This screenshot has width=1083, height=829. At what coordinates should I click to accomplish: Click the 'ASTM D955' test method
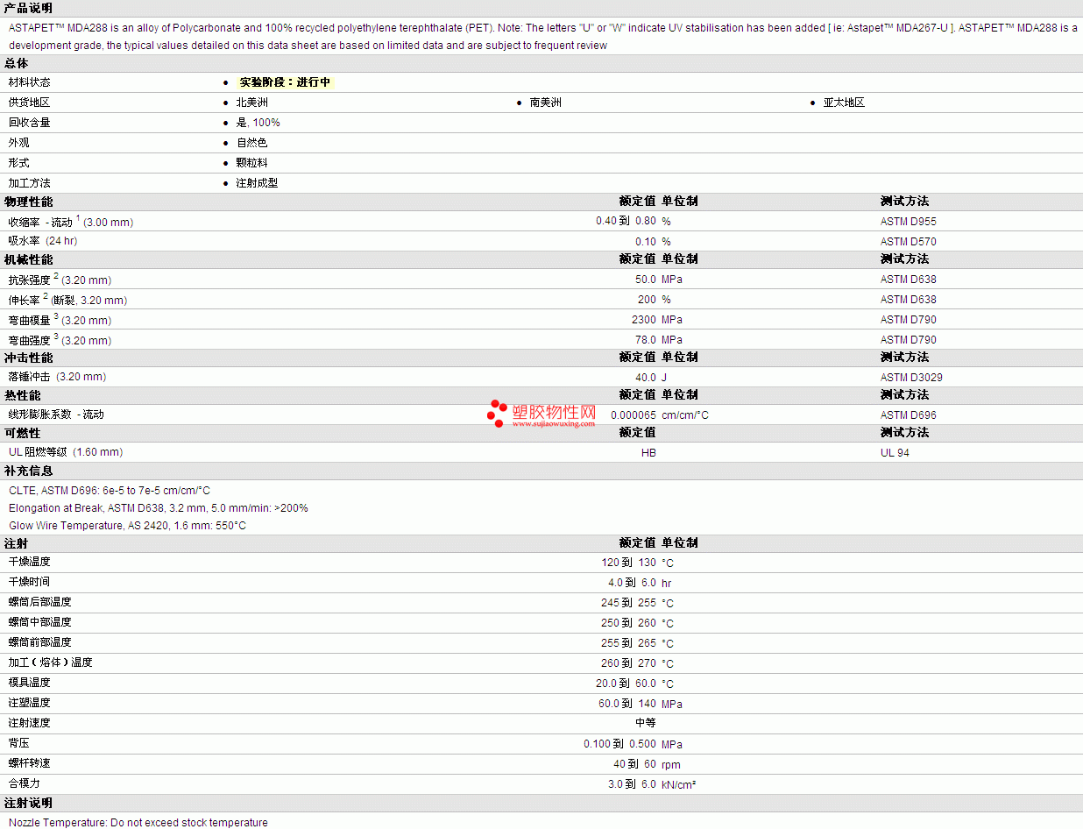(908, 222)
